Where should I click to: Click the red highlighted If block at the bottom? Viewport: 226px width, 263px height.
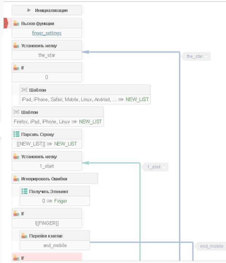(x=47, y=258)
